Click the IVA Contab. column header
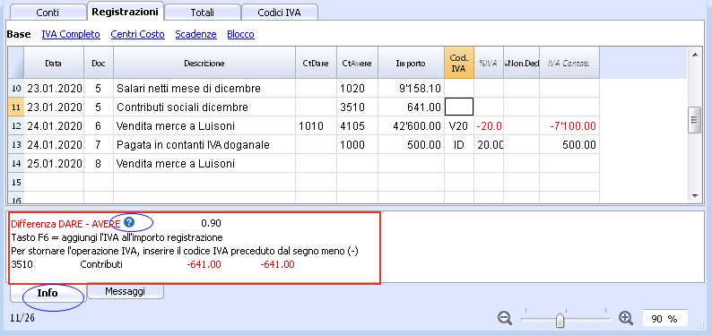Image resolution: width=712 pixels, height=335 pixels. coord(569,63)
